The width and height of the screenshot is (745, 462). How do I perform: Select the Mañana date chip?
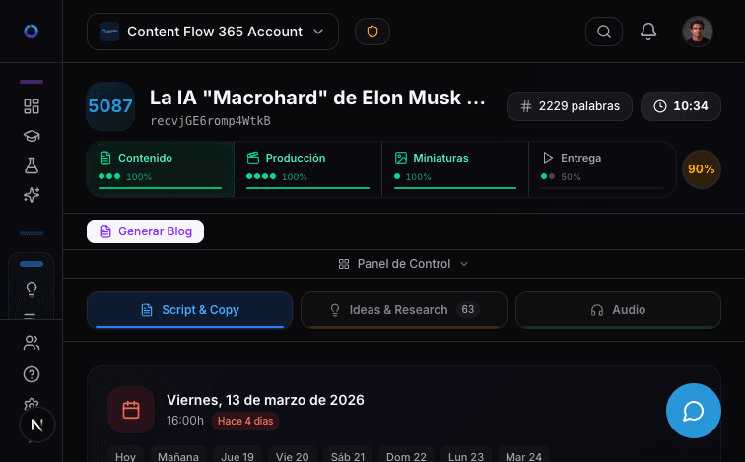(x=178, y=456)
